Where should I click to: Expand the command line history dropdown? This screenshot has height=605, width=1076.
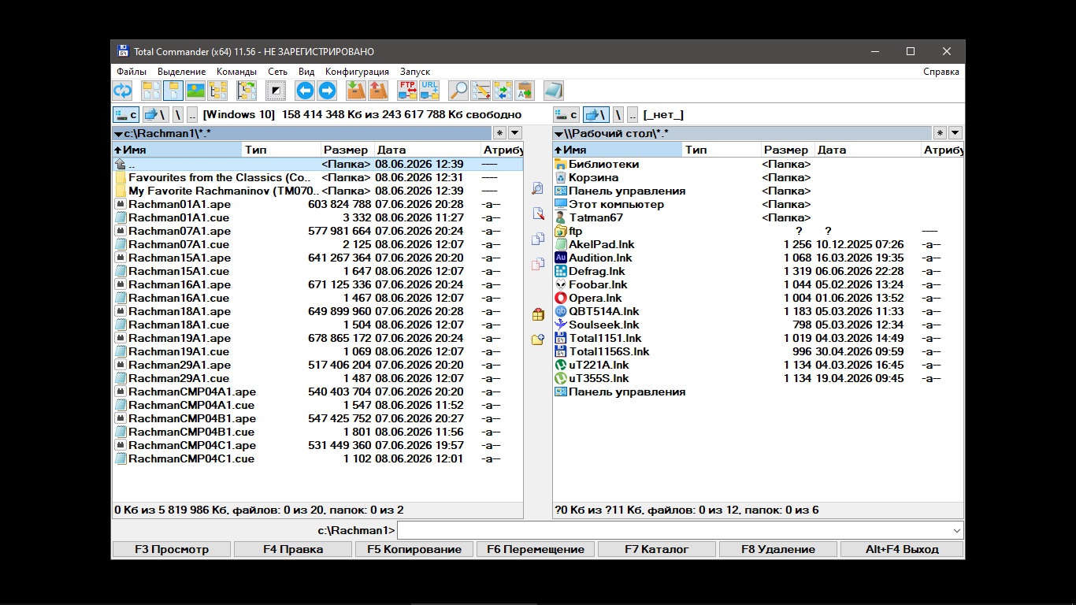click(957, 530)
